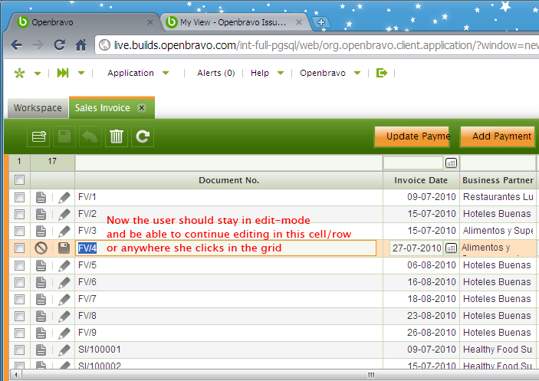Image resolution: width=539 pixels, height=381 pixels.
Task: Sort by Business Partner column header
Action: pos(498,180)
